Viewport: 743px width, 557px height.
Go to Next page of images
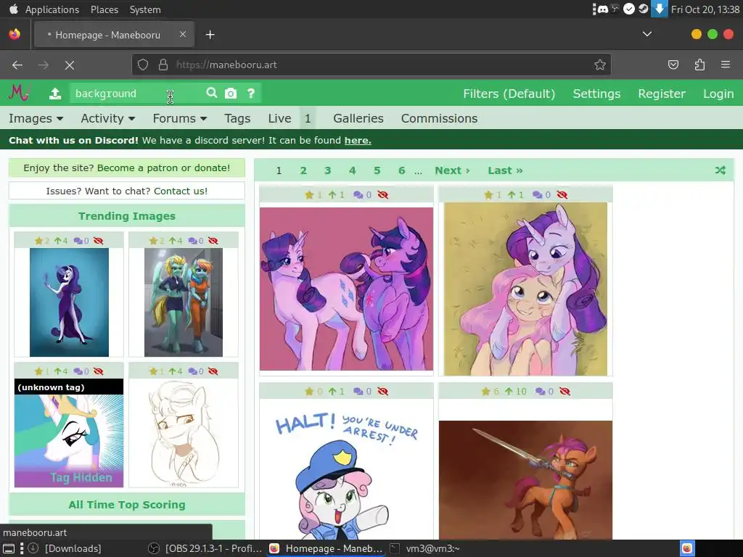[x=452, y=170]
